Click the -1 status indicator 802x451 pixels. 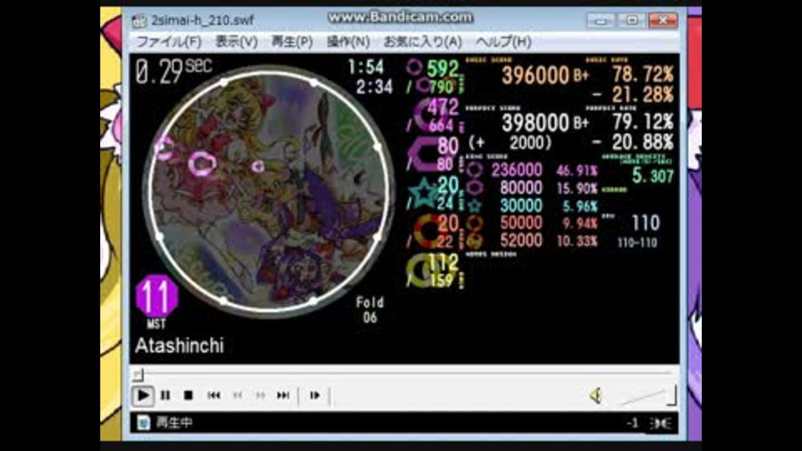pyautogui.click(x=632, y=423)
